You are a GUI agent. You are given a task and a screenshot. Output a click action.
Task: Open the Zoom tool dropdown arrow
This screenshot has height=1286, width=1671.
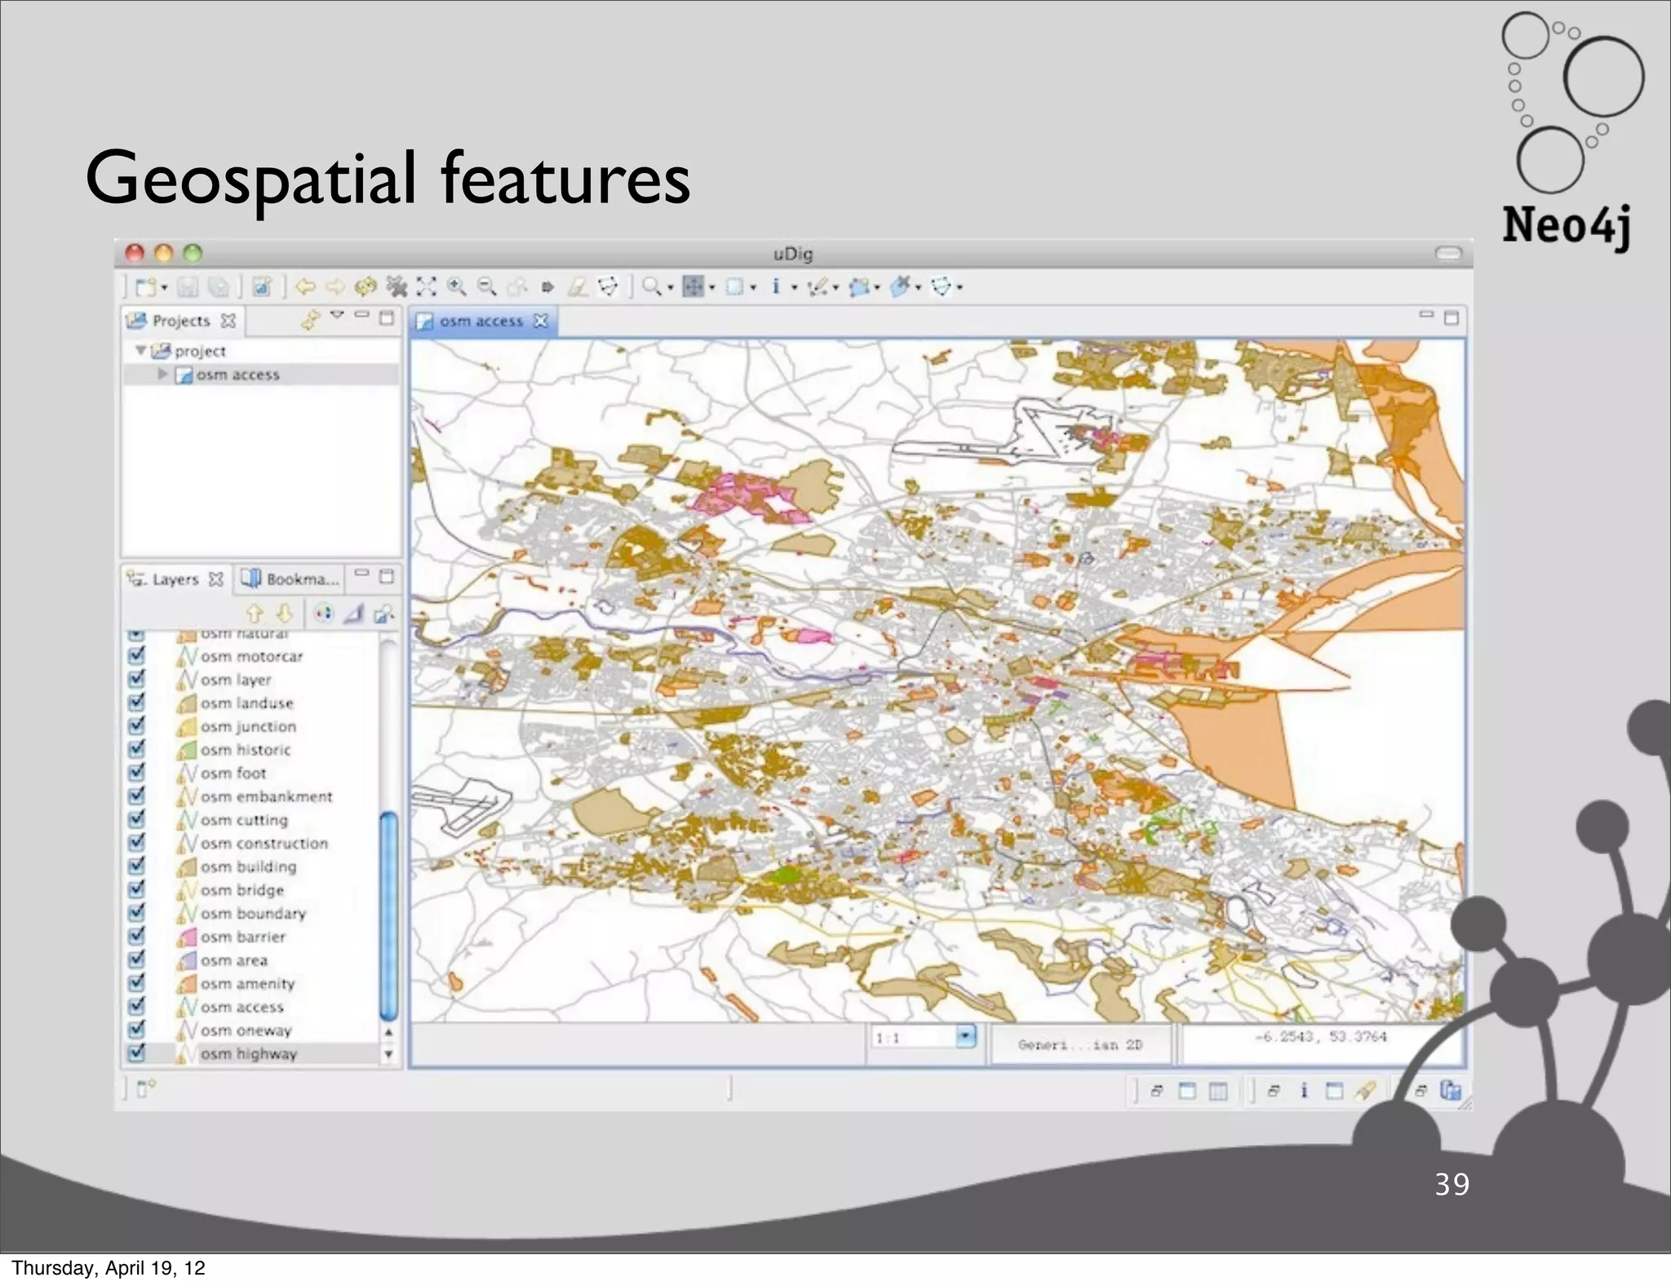pos(670,287)
